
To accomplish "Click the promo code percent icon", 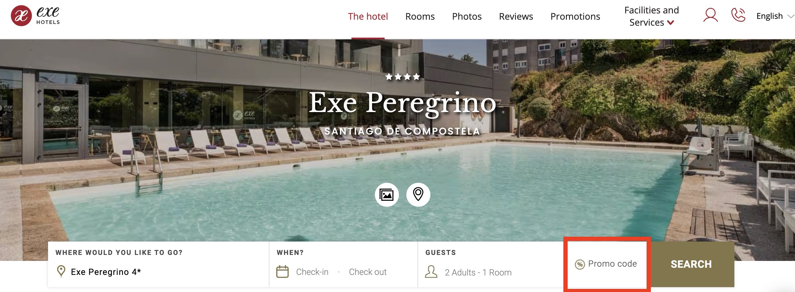I will tap(580, 264).
